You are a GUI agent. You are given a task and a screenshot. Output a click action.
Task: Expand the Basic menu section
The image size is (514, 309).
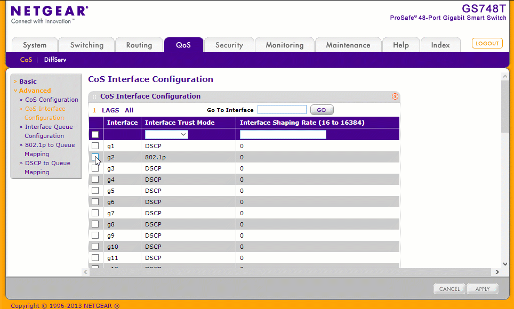[28, 82]
